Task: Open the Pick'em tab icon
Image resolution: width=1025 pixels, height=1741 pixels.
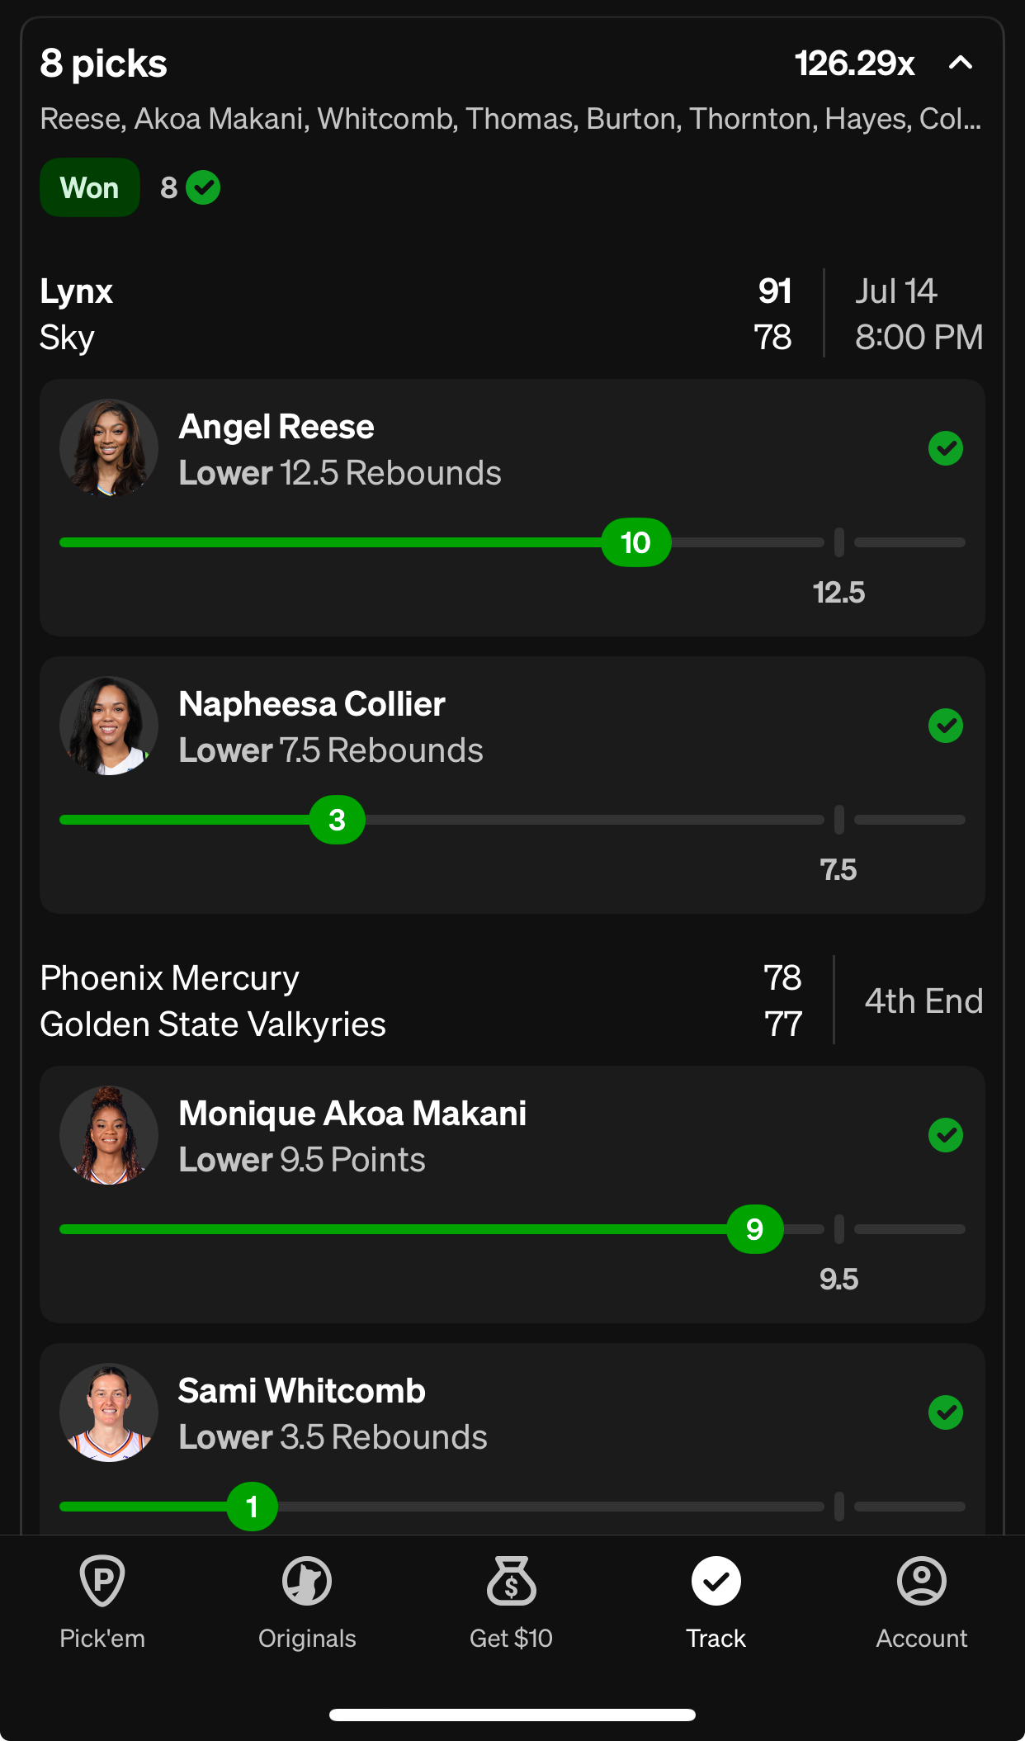Action: pyautogui.click(x=102, y=1581)
